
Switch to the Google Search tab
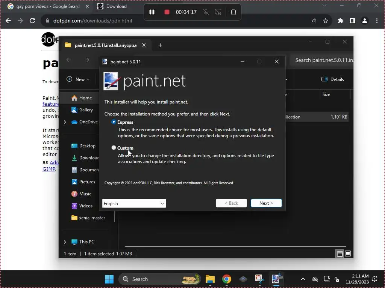(x=48, y=6)
